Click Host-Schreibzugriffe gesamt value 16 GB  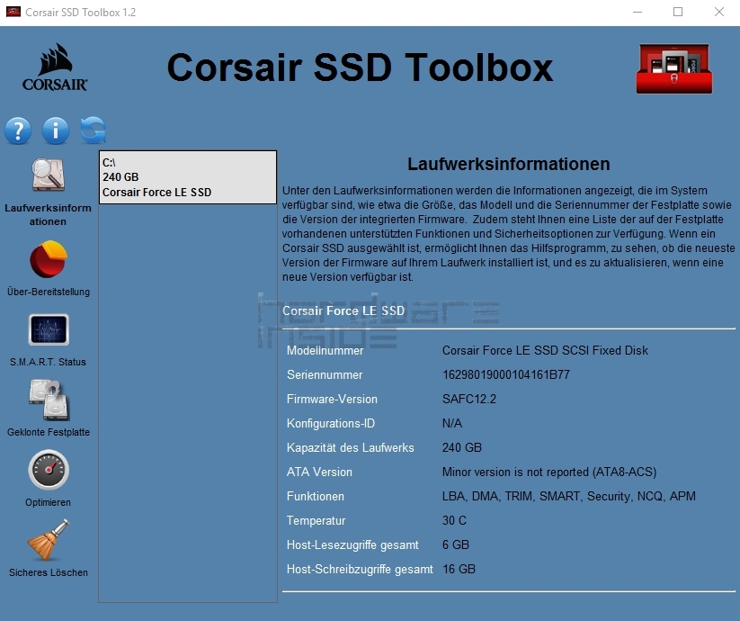pos(459,569)
